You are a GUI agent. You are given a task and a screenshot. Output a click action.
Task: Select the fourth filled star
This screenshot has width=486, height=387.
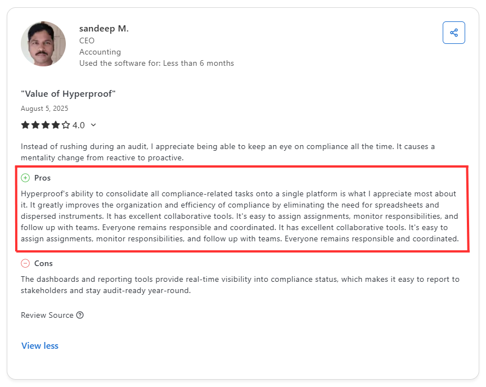[55, 125]
